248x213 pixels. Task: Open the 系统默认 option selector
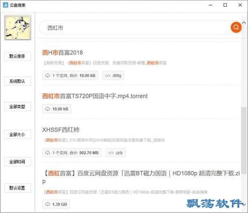tap(17, 81)
